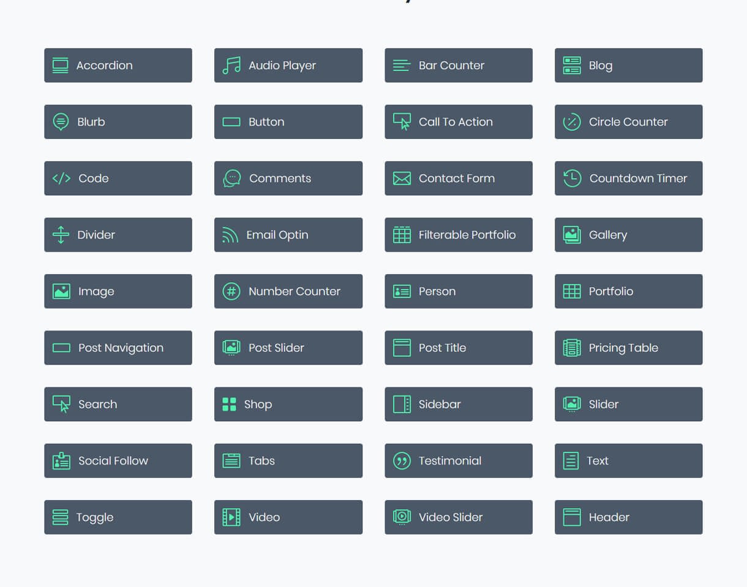Open the Button module
Viewport: 747px width, 587px height.
tap(288, 122)
